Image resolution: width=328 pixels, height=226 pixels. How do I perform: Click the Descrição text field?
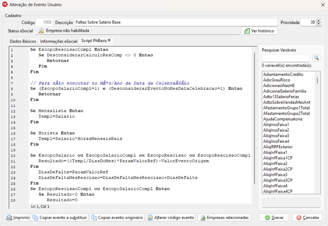coord(176,22)
